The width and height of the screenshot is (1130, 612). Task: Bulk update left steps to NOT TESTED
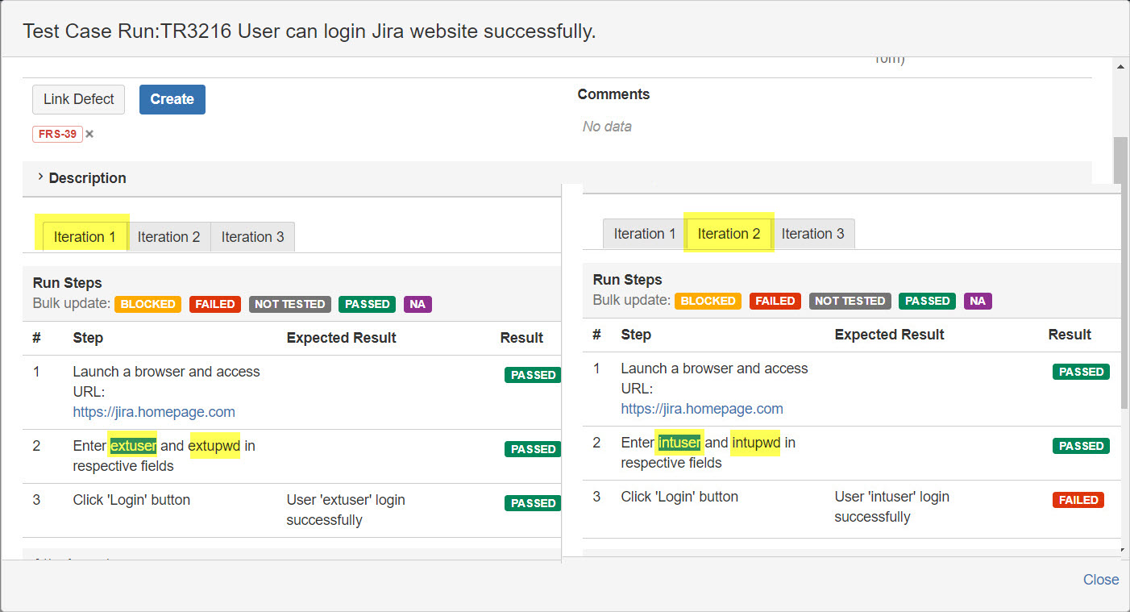click(289, 304)
